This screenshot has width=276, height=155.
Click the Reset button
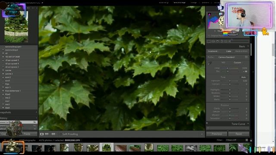(238, 134)
